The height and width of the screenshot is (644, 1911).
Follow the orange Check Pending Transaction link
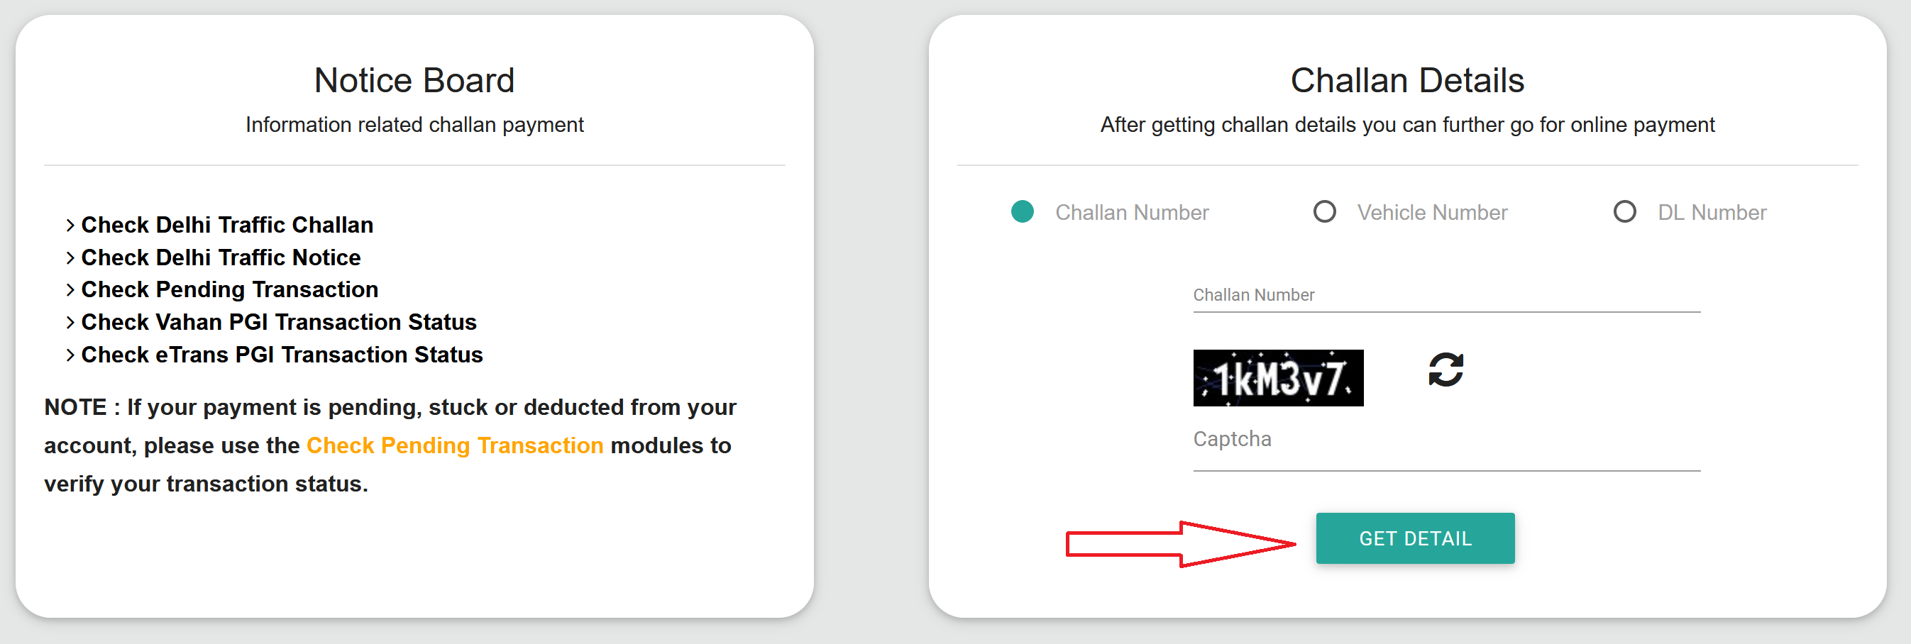coord(455,445)
